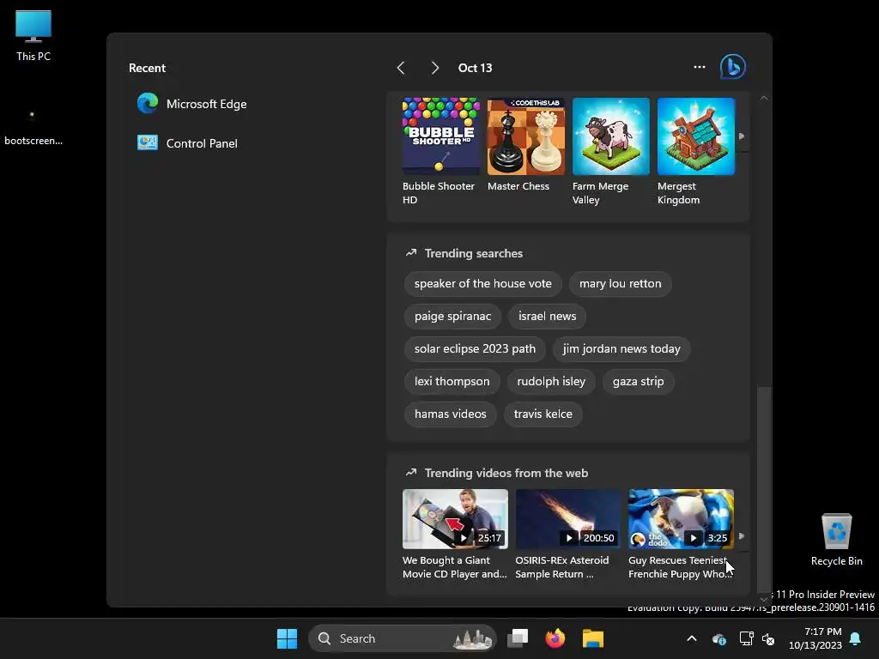Show more games with right arrow

tap(742, 136)
